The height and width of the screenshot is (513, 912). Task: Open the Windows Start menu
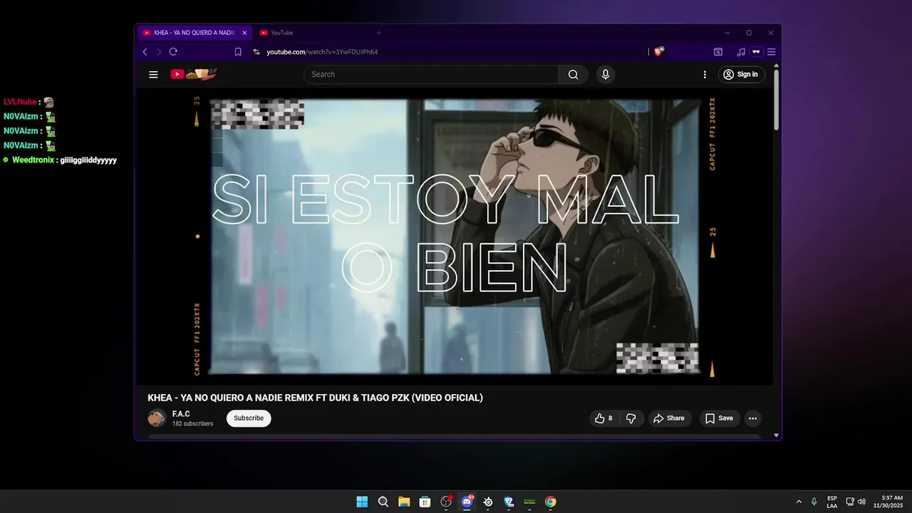point(362,502)
